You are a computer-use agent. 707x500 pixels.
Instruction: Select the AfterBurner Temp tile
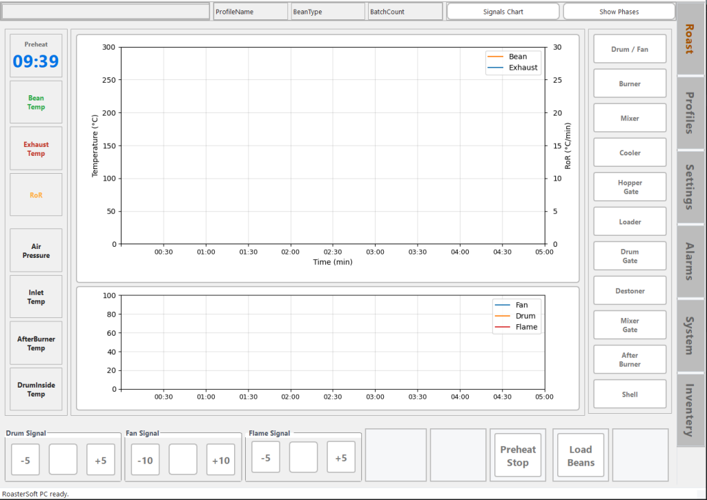[x=36, y=343]
